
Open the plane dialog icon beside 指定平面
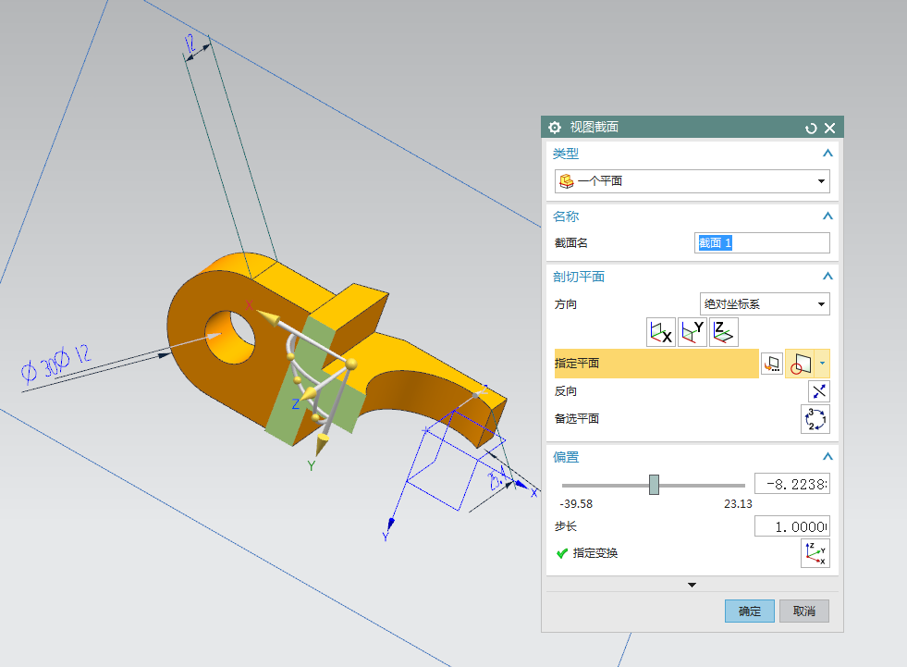click(771, 364)
